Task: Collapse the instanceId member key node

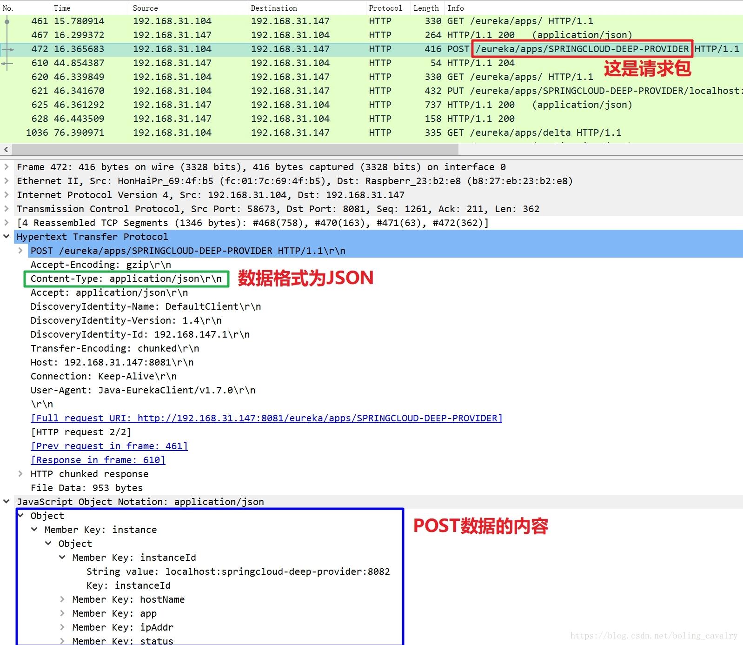Action: tap(62, 557)
